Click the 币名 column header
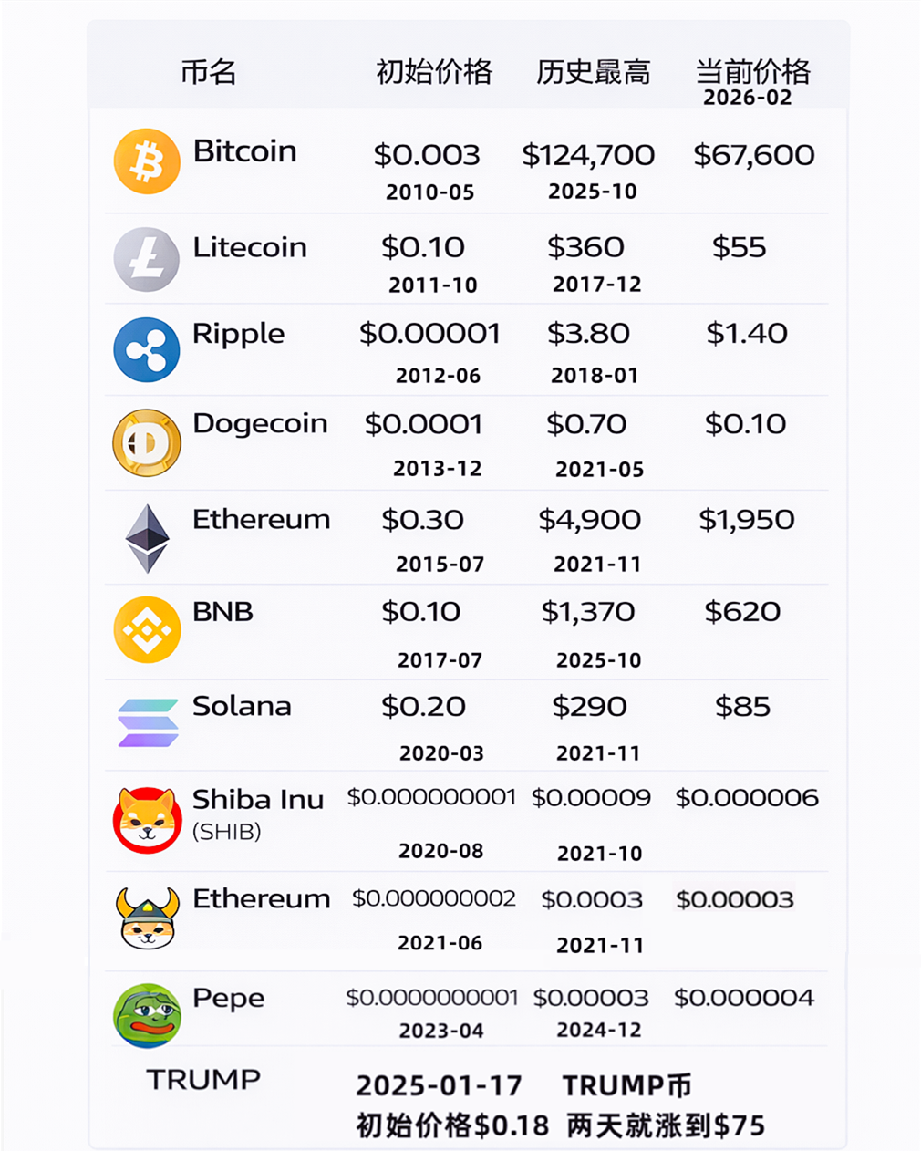This screenshot has height=1151, width=921. click(209, 71)
